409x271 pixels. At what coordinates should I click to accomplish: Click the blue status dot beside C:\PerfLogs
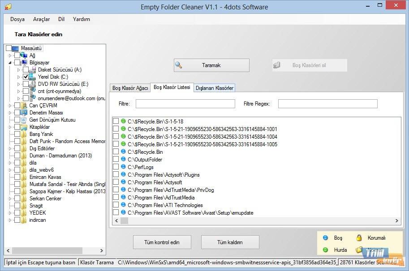click(x=123, y=167)
